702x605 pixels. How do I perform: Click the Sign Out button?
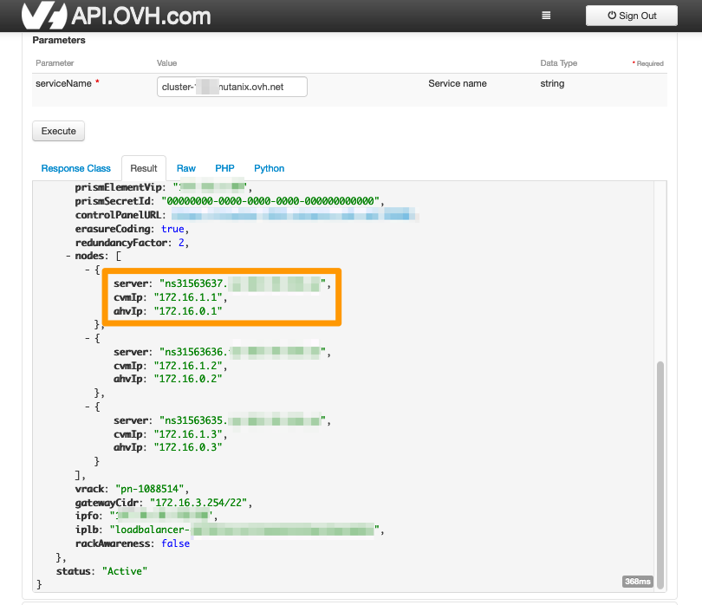point(631,15)
